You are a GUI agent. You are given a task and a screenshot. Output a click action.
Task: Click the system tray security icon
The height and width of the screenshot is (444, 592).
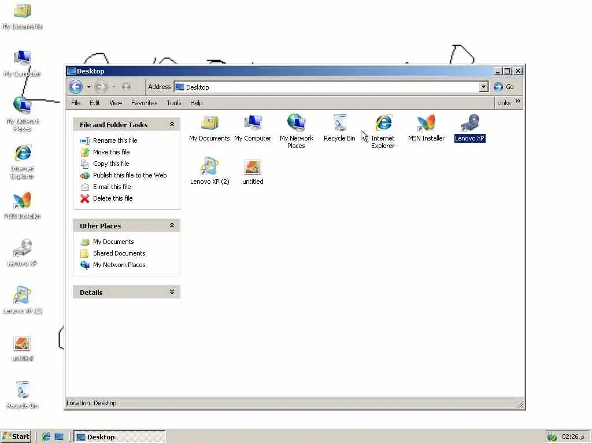552,437
